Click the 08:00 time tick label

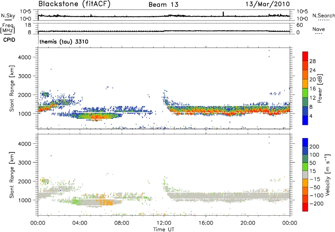[x=122, y=223]
